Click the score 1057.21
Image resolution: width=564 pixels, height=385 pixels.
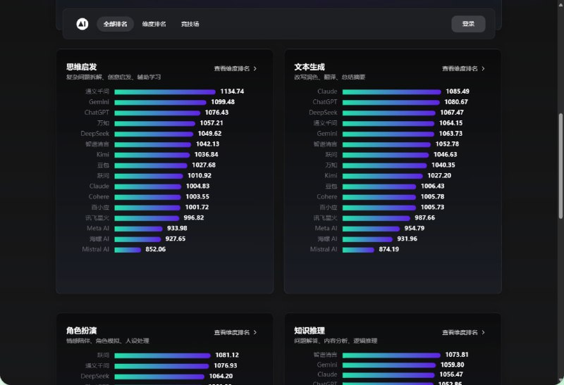click(211, 123)
